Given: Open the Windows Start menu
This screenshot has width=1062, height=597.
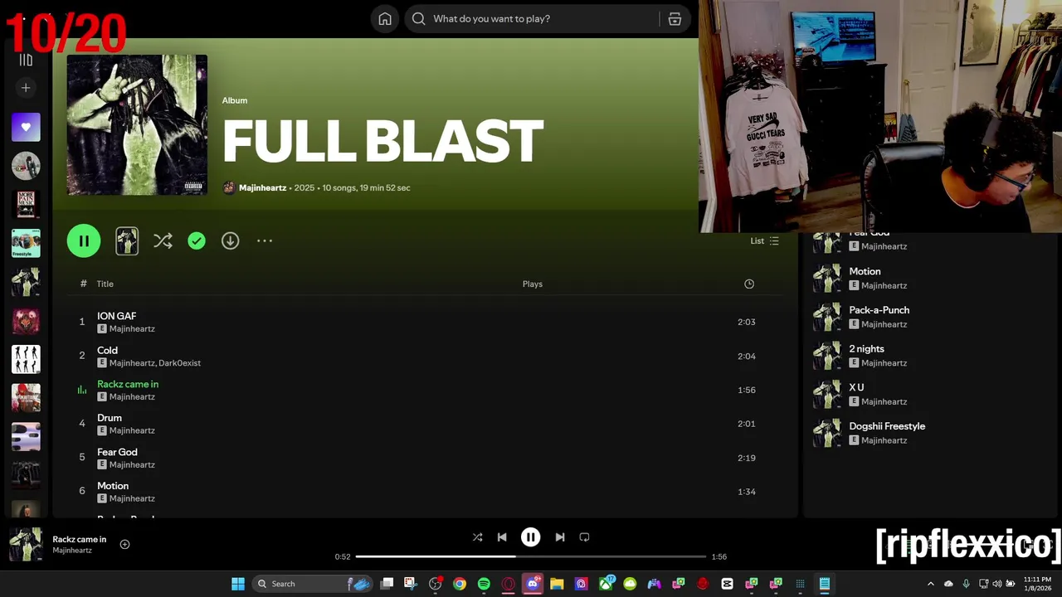Looking at the screenshot, I should (x=238, y=584).
